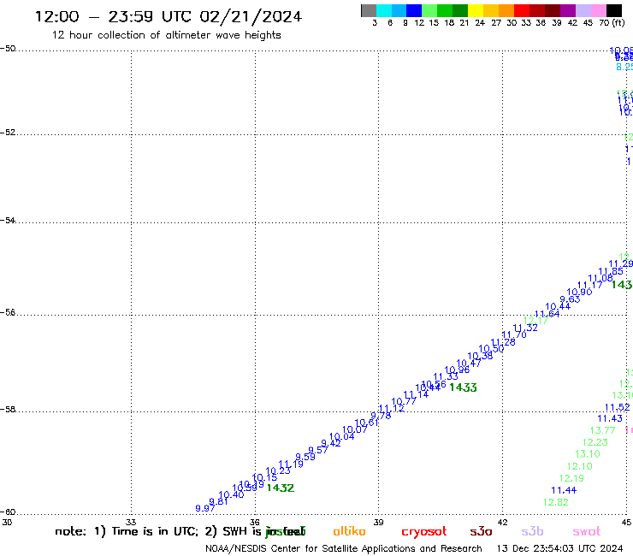Click the note "1) Time is in UTC"
Screen dimensions: 633x556
[145, 531]
